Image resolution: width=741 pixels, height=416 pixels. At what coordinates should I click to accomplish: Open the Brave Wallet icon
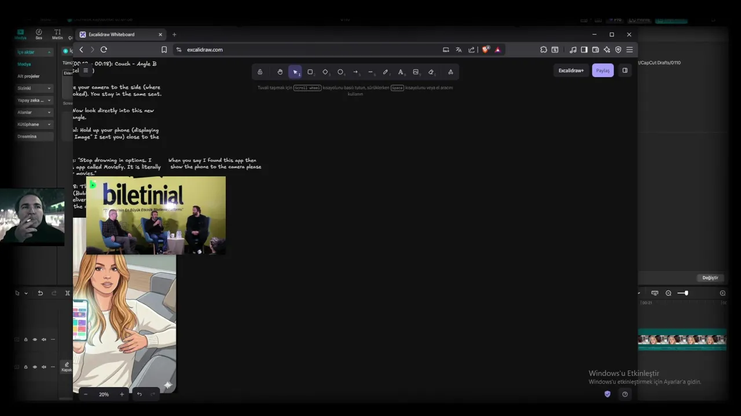(595, 50)
